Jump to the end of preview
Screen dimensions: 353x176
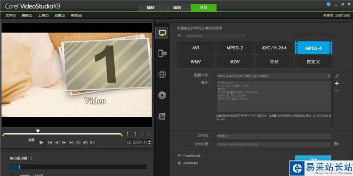pyautogui.click(x=72, y=143)
